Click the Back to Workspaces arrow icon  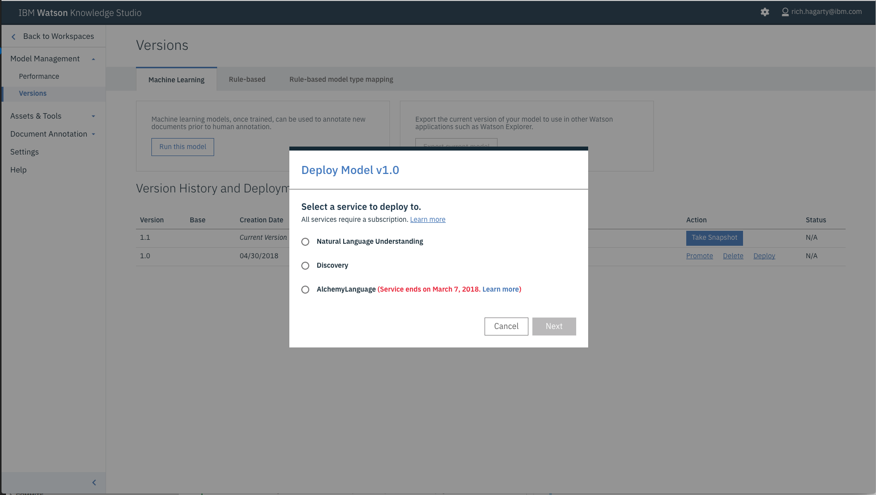pyautogui.click(x=13, y=36)
